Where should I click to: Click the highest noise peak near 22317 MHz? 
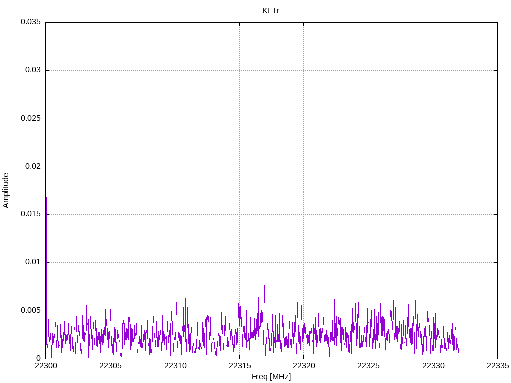[264, 285]
